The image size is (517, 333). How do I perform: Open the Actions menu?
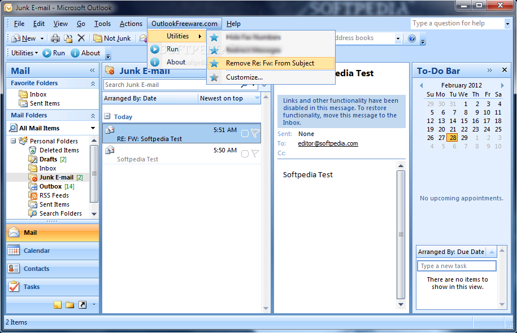point(131,24)
